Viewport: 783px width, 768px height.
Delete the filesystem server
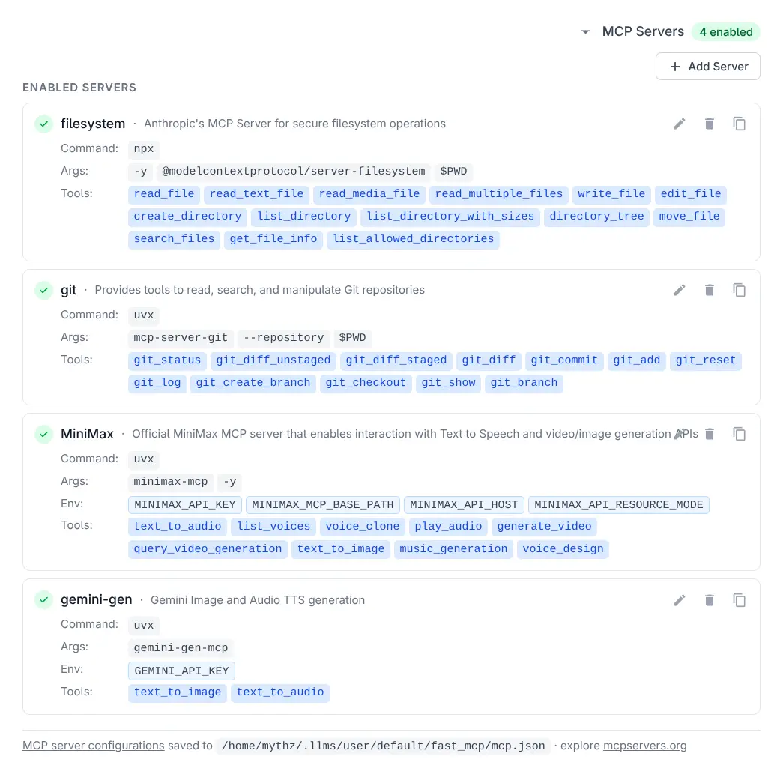click(x=710, y=124)
